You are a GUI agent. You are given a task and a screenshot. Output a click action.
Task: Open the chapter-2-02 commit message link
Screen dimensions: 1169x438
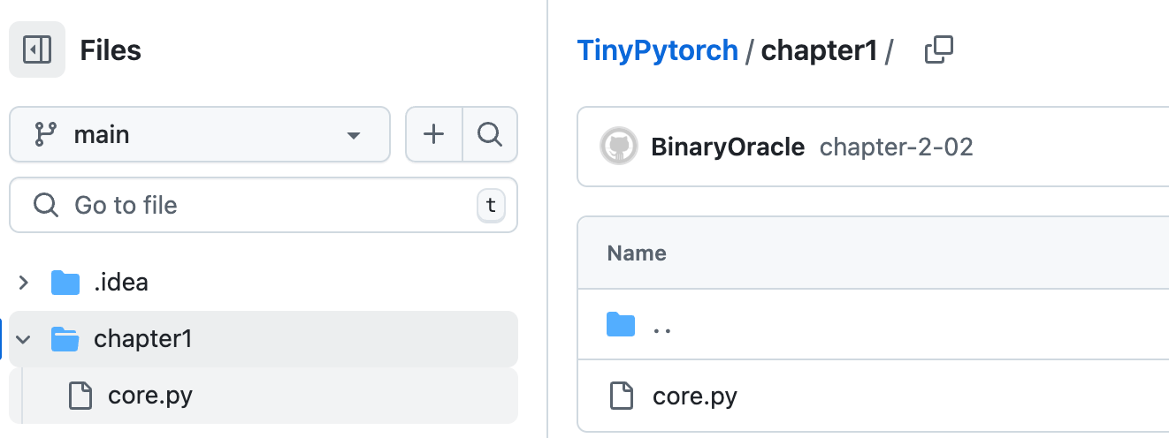click(x=897, y=147)
